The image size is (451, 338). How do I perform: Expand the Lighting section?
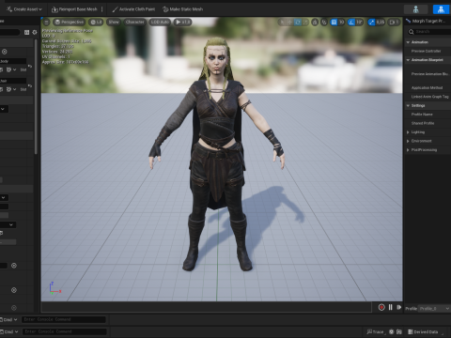[x=408, y=132]
